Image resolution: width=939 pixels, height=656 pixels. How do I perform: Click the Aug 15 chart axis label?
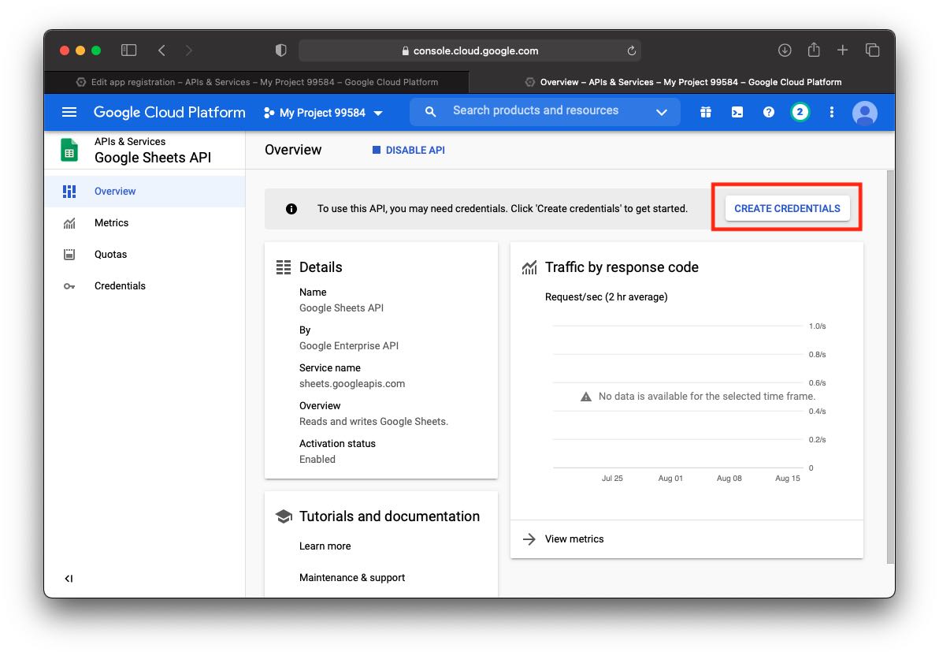pyautogui.click(x=787, y=479)
